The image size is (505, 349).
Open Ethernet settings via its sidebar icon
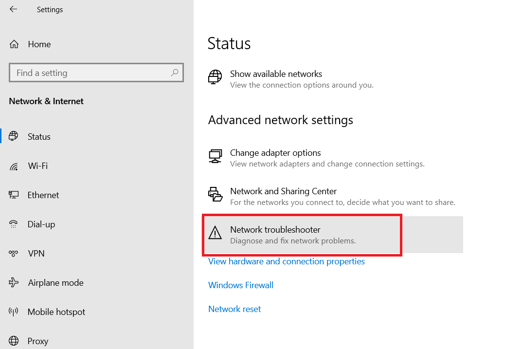[15, 195]
